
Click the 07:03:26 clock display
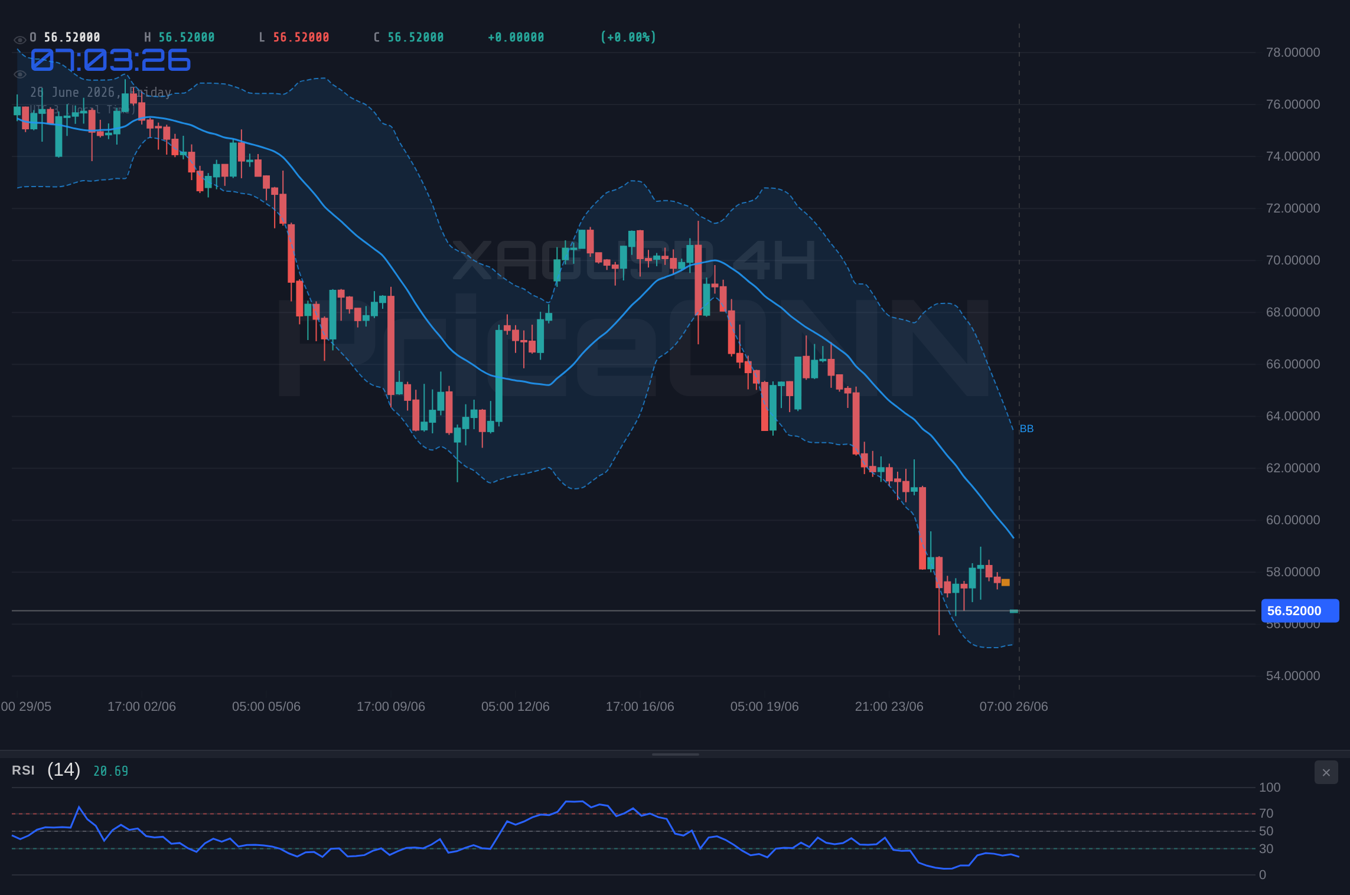point(110,60)
